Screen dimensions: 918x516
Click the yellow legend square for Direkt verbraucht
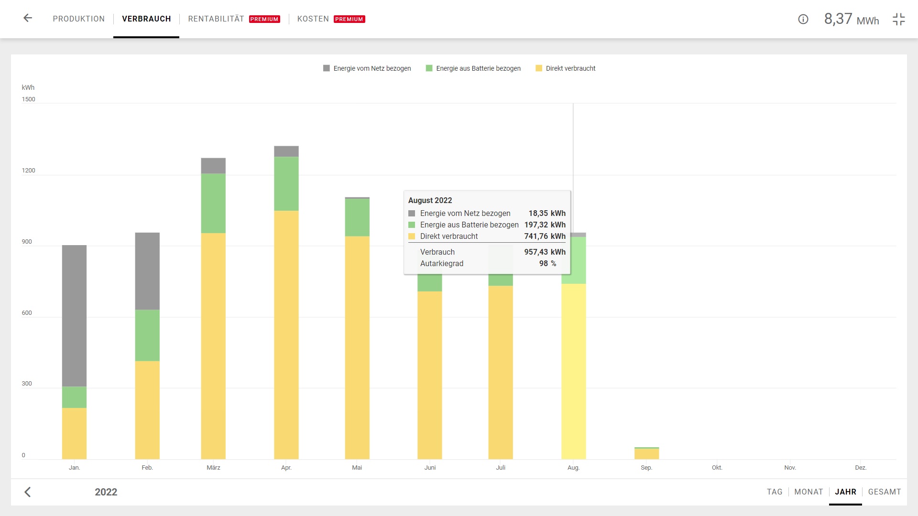click(539, 68)
